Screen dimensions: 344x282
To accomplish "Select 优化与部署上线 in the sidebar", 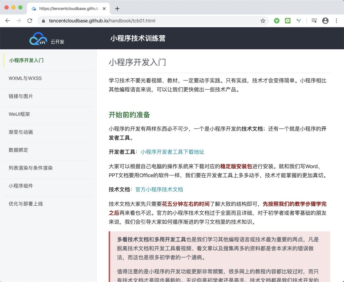I will click(25, 204).
